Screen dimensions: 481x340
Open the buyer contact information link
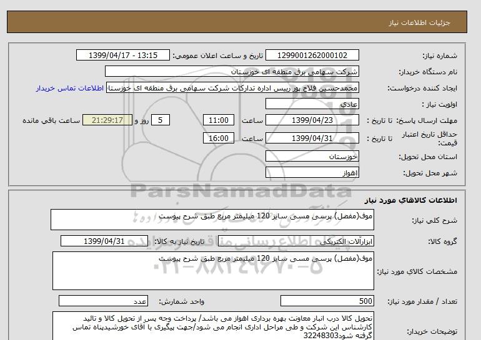point(72,88)
